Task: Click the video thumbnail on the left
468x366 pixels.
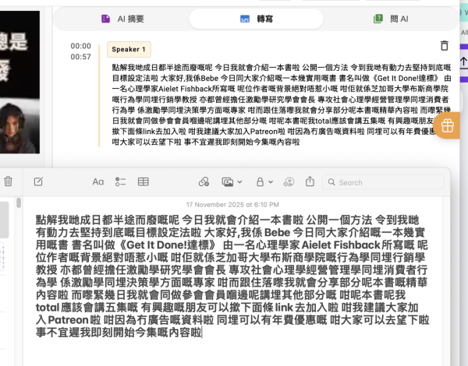Action: (x=19, y=83)
